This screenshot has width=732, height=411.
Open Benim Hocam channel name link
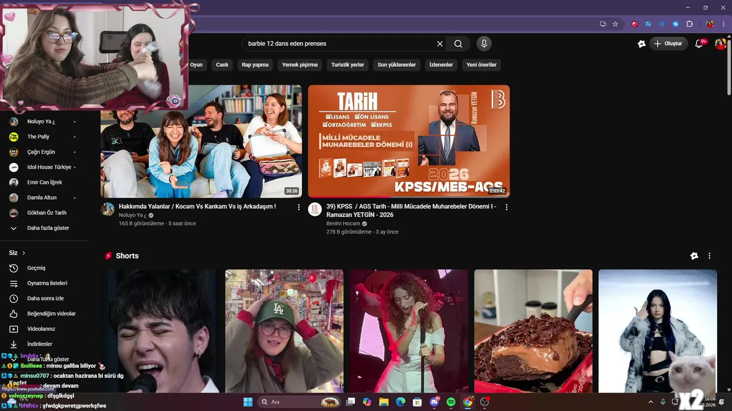coord(343,224)
